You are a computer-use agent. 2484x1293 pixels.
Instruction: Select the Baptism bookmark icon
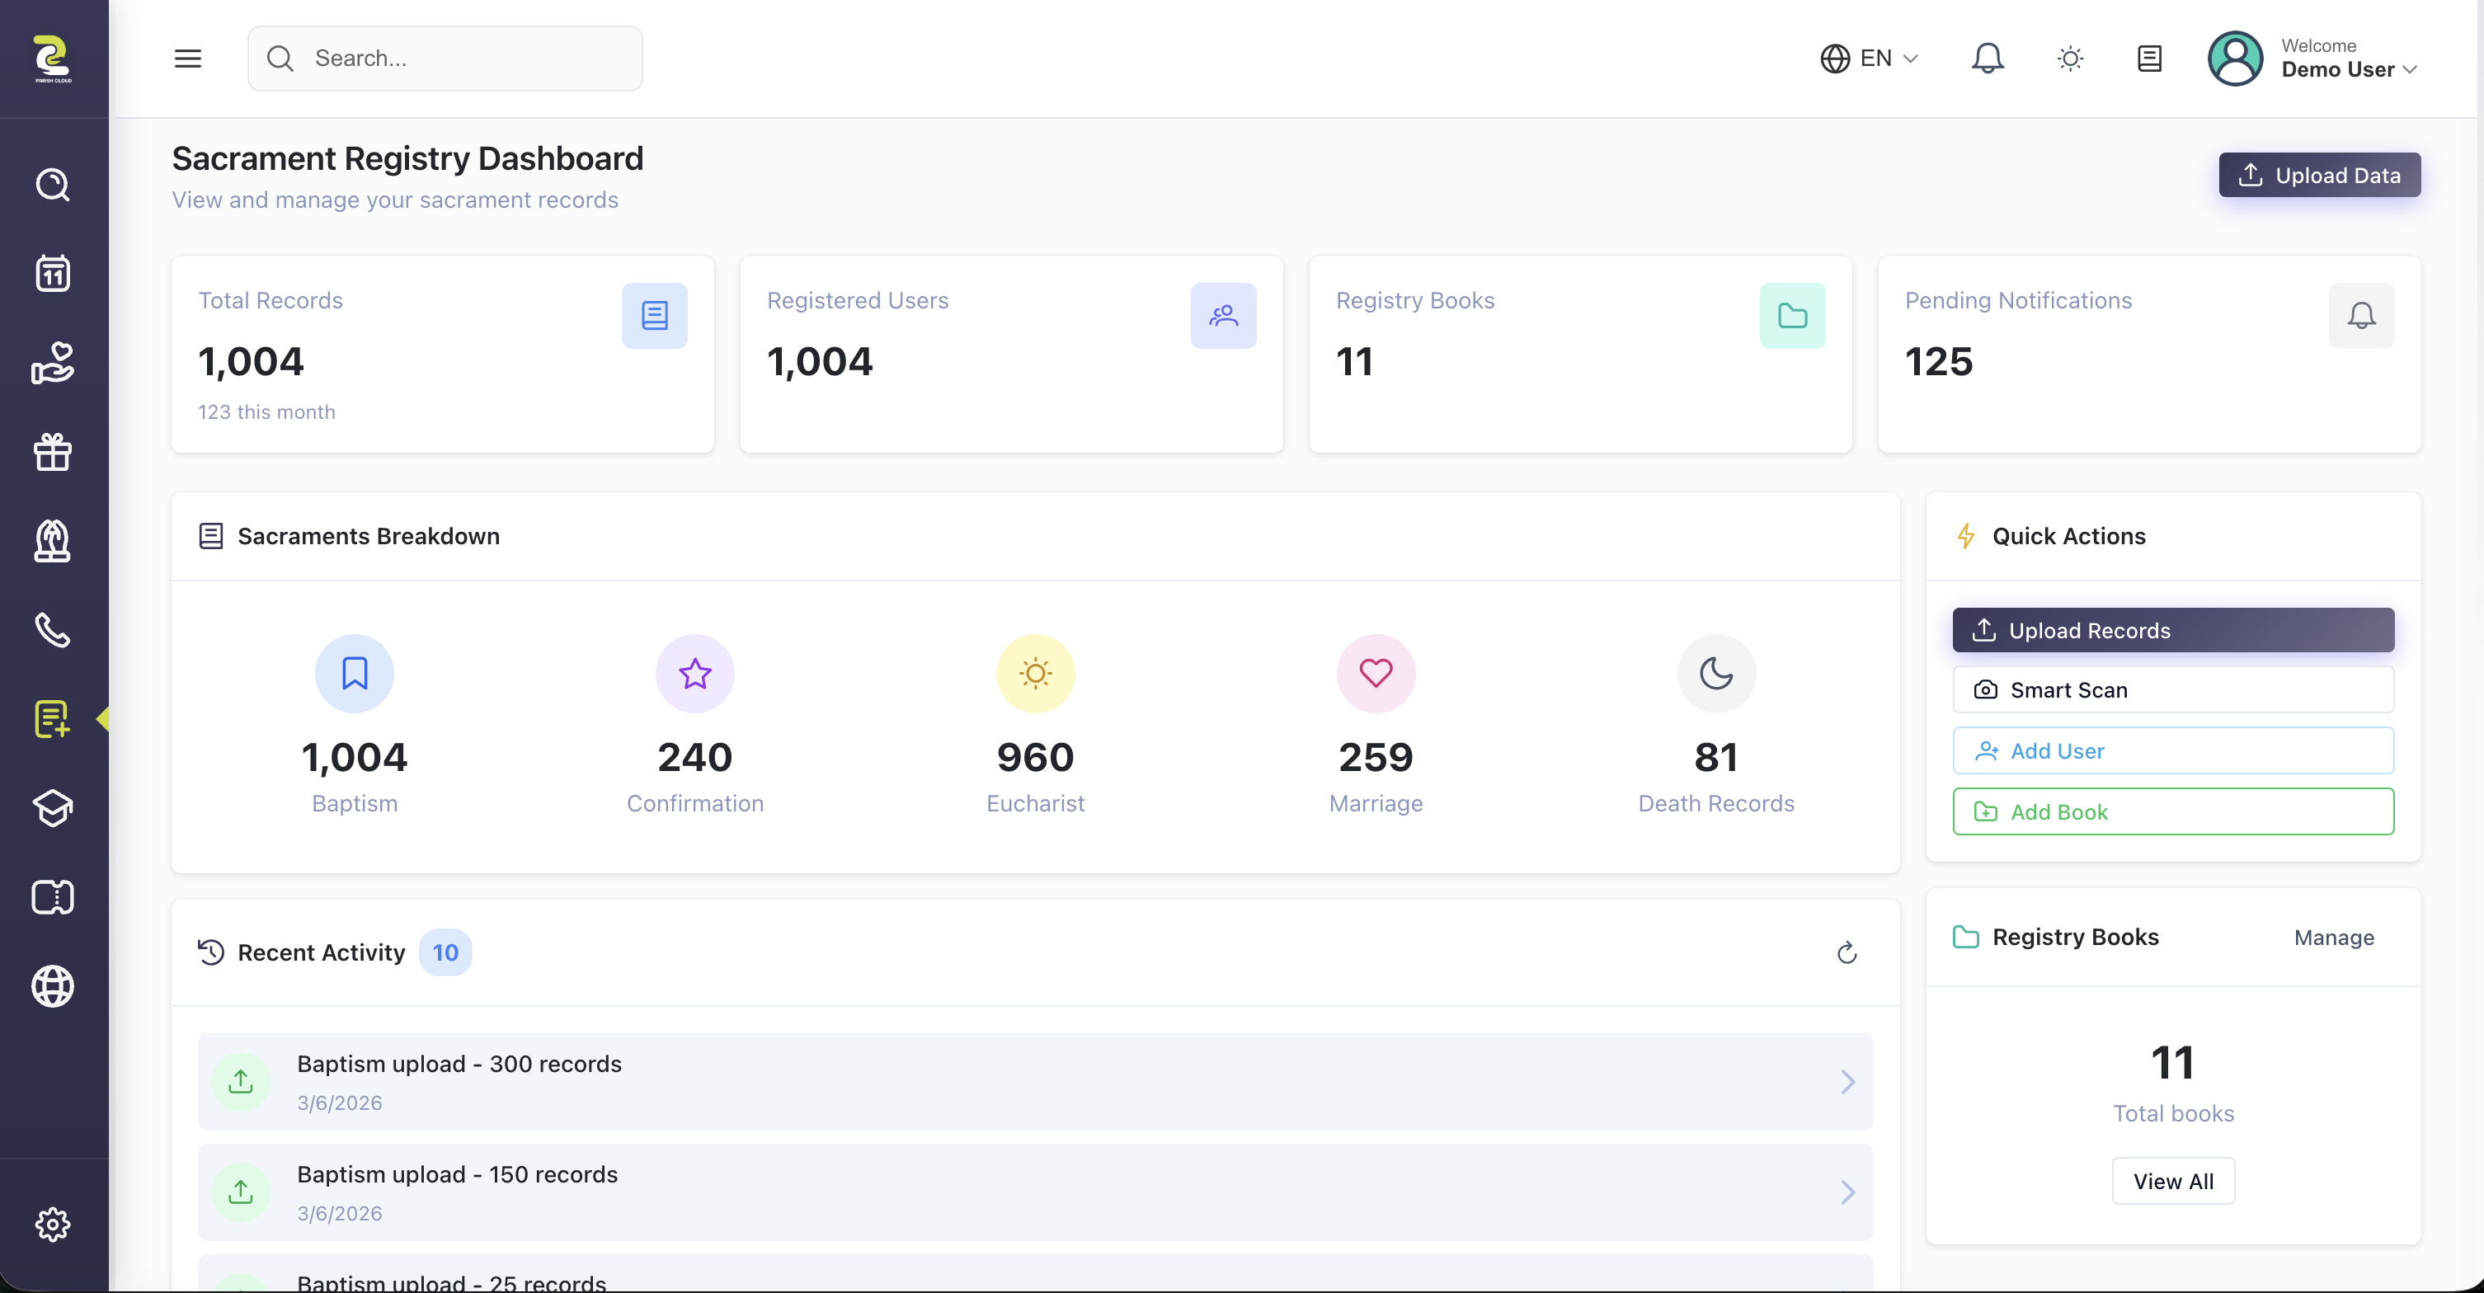click(x=355, y=673)
